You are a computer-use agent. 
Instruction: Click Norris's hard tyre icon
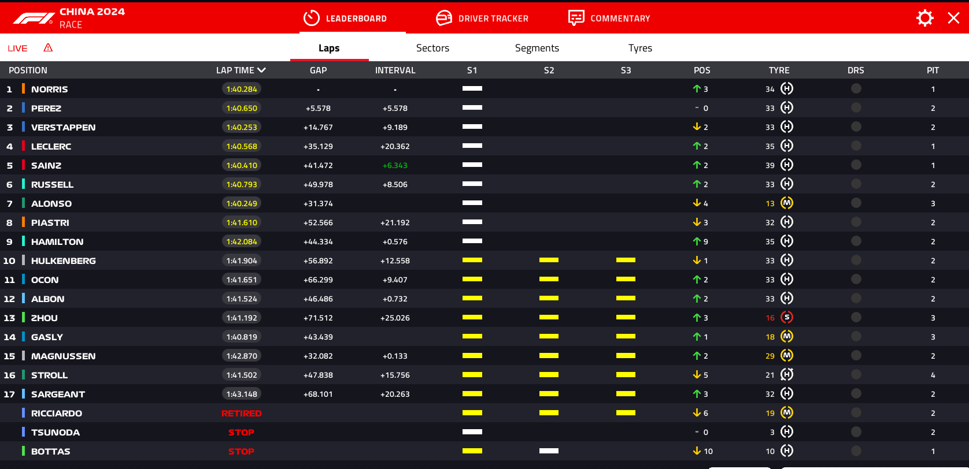(787, 88)
